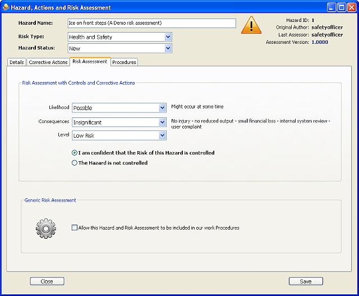Image resolution: width=359 pixels, height=296 pixels.
Task: Click the 'Generic Risk Assessment' group title
Action: click(50, 200)
